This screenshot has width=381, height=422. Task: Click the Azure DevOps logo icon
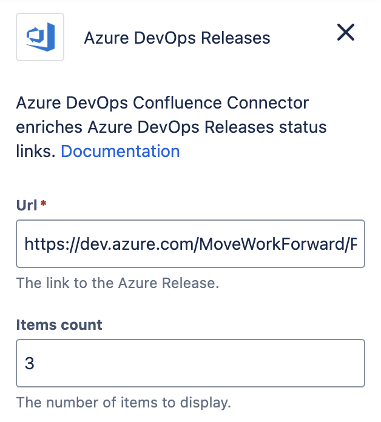click(41, 38)
